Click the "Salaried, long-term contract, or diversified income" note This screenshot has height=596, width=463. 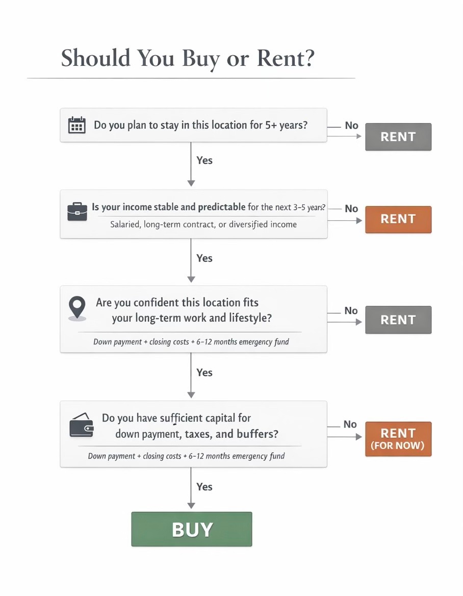[203, 225]
